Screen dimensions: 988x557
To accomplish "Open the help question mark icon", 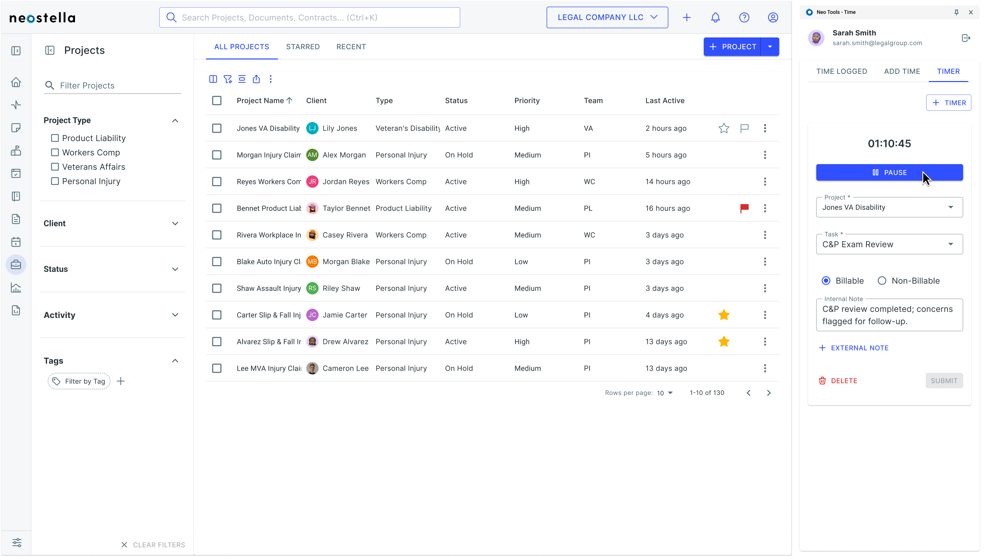I will (744, 18).
